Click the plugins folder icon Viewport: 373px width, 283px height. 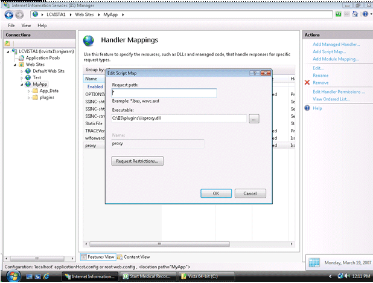click(x=35, y=97)
